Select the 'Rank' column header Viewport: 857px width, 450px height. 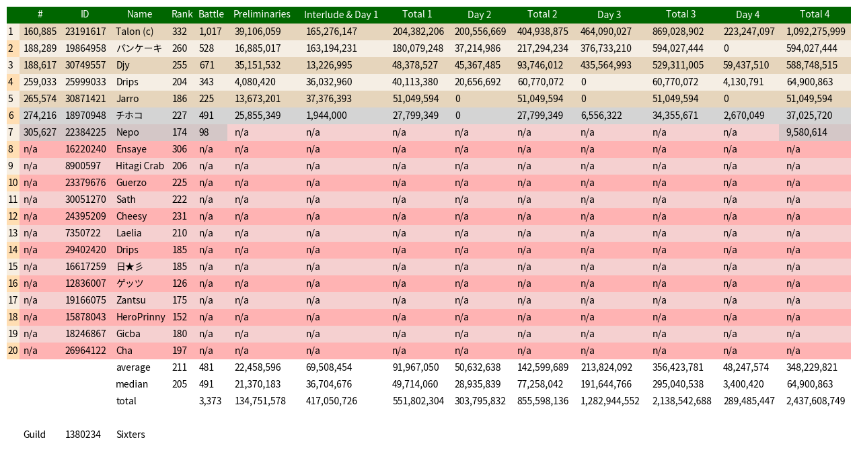click(182, 14)
